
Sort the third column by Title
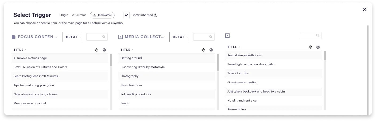[x=234, y=47]
